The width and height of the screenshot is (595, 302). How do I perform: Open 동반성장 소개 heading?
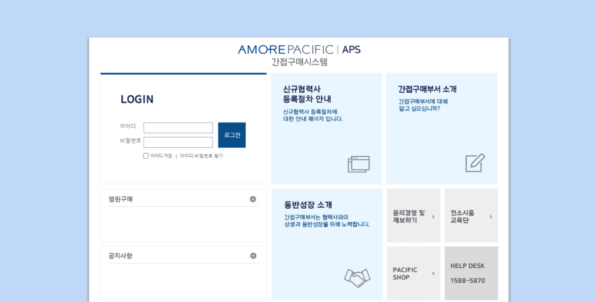308,205
